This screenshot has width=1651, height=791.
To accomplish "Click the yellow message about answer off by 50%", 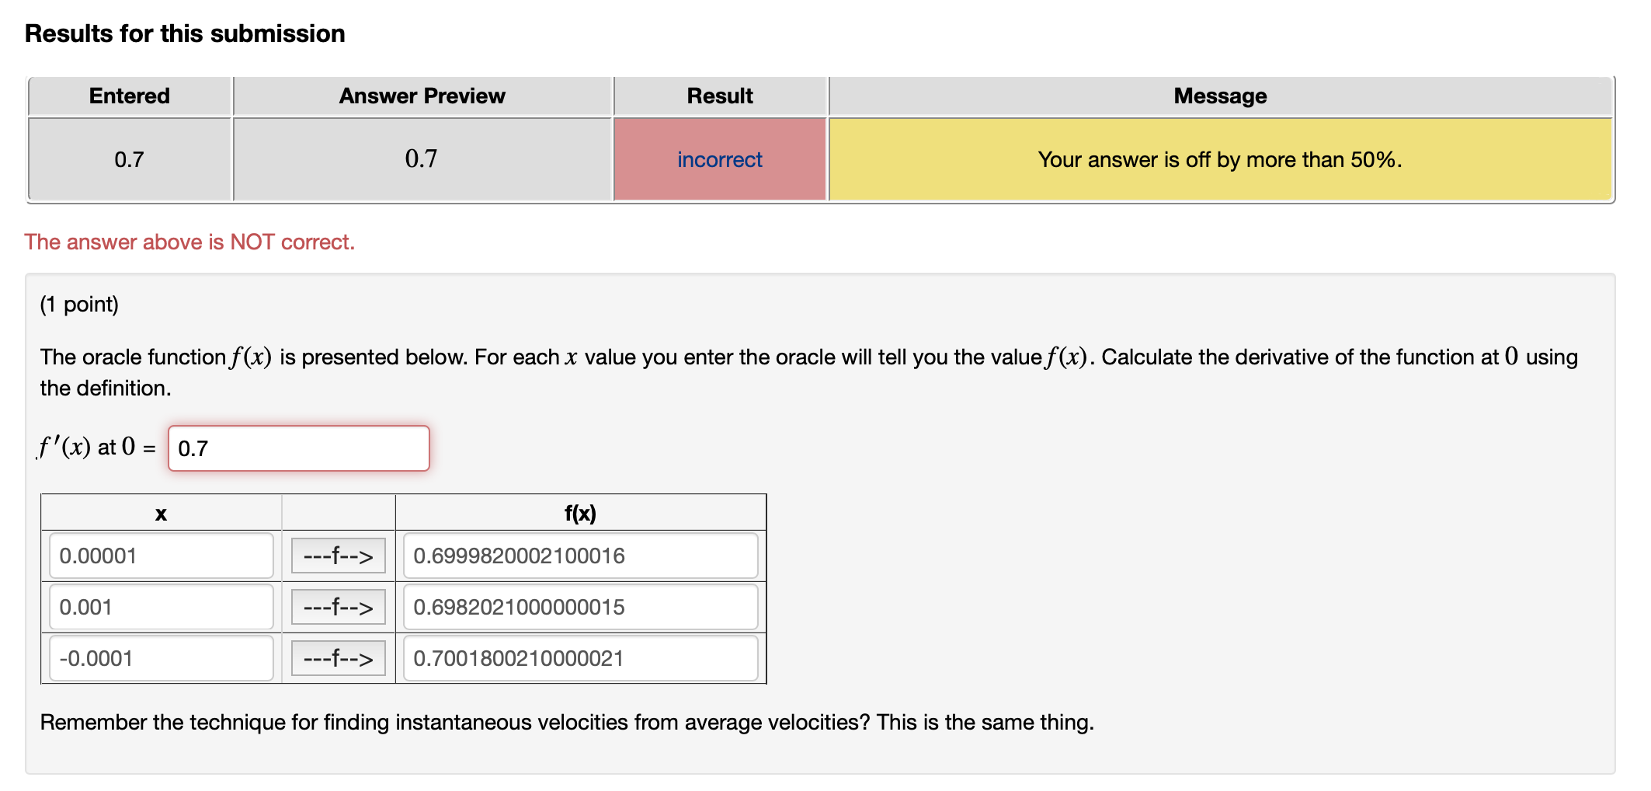I will (1219, 159).
